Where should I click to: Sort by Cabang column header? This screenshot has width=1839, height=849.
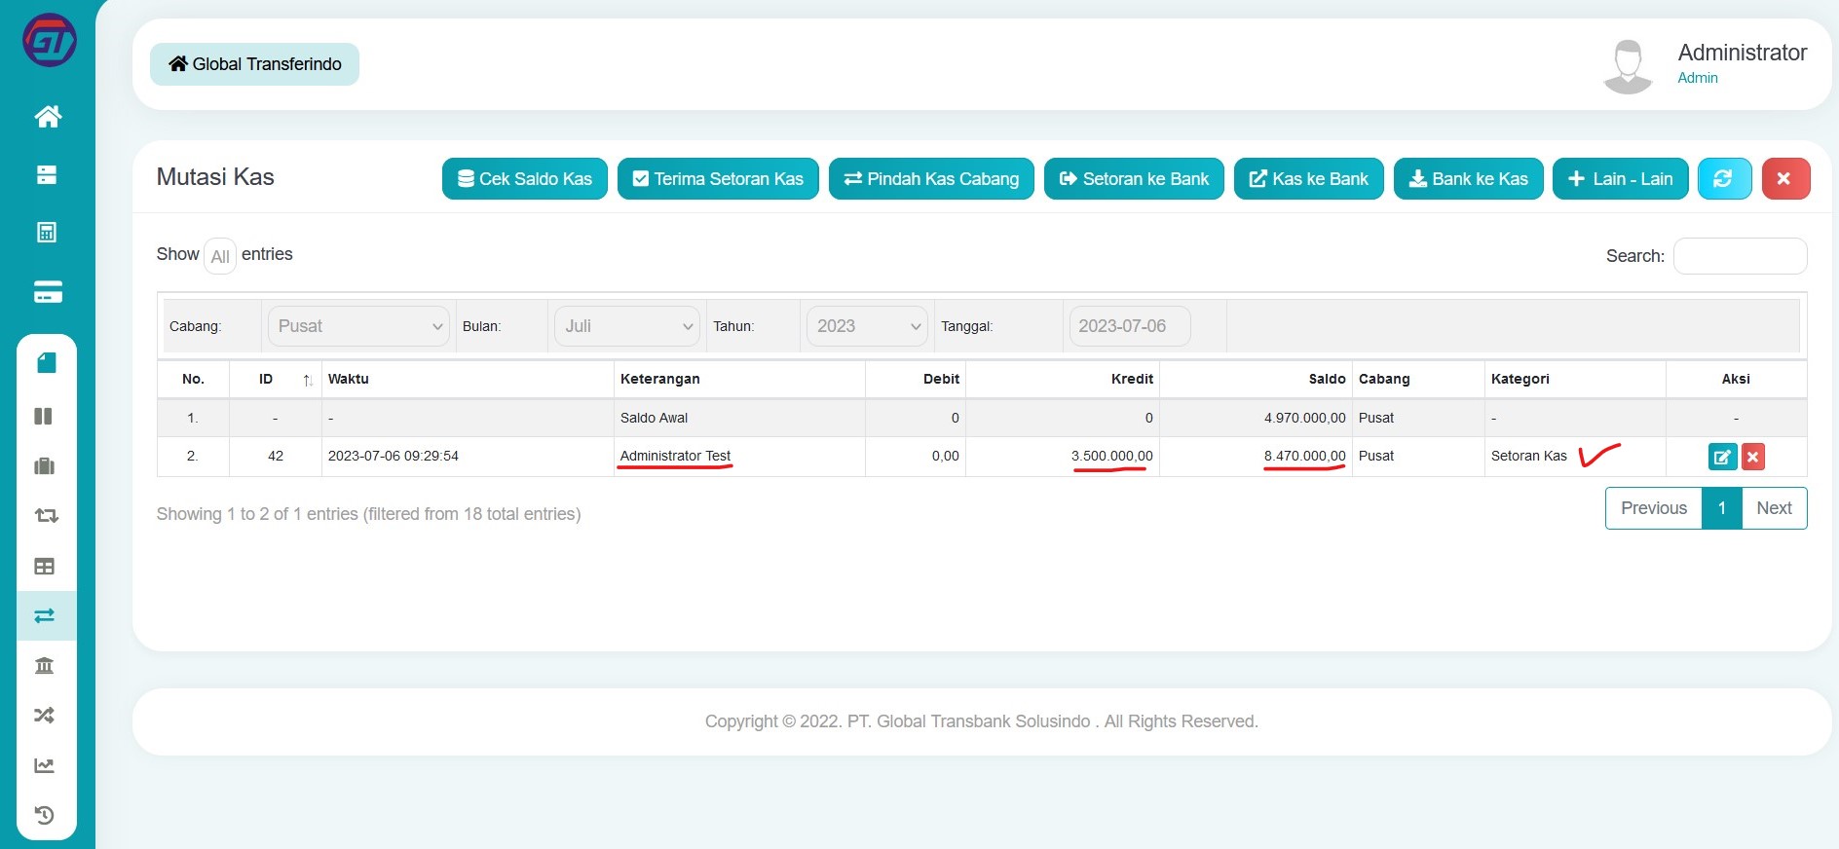tap(1418, 380)
